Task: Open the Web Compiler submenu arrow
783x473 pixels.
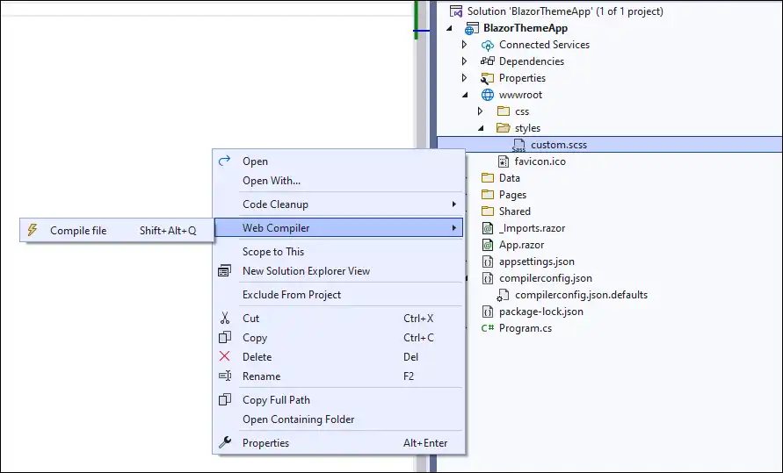Action: click(454, 228)
